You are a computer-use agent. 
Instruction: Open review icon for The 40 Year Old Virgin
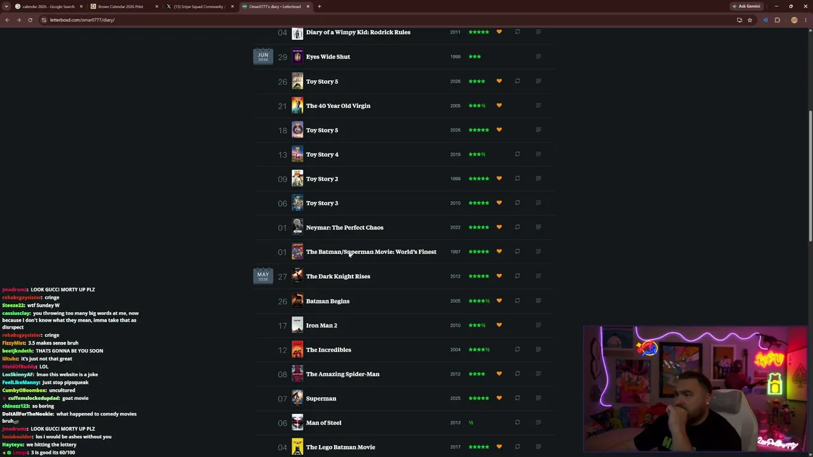pyautogui.click(x=538, y=105)
